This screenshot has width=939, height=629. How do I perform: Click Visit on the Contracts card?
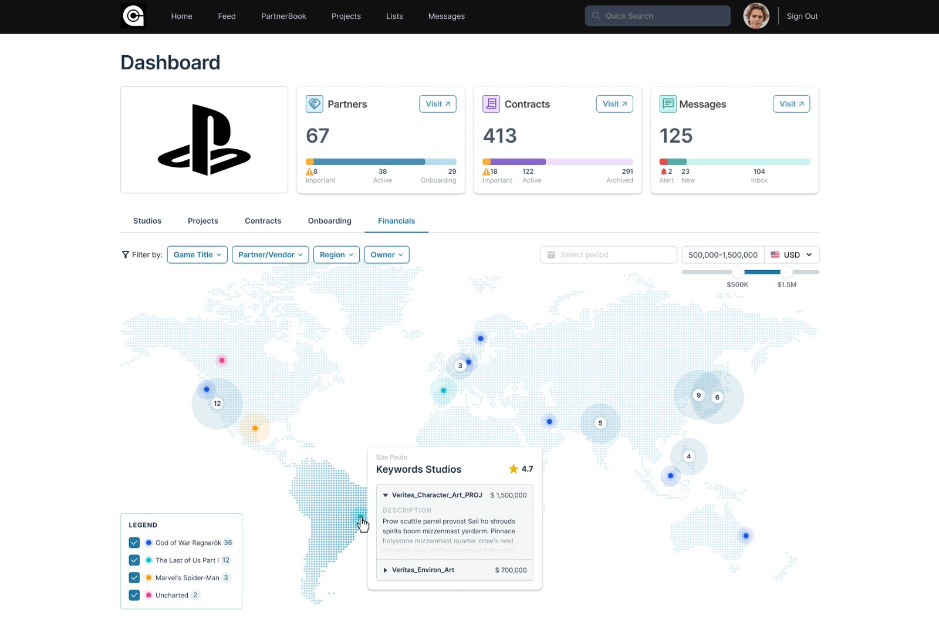pyautogui.click(x=614, y=104)
